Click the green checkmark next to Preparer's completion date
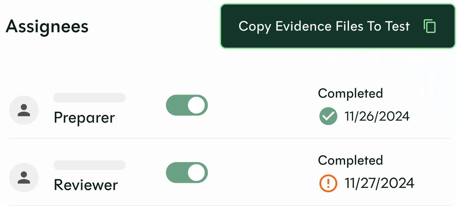 [x=328, y=116]
